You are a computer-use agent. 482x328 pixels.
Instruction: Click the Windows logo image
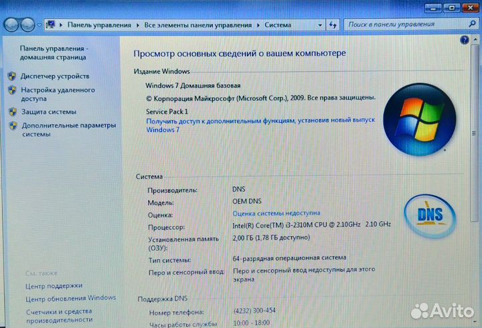pos(420,120)
